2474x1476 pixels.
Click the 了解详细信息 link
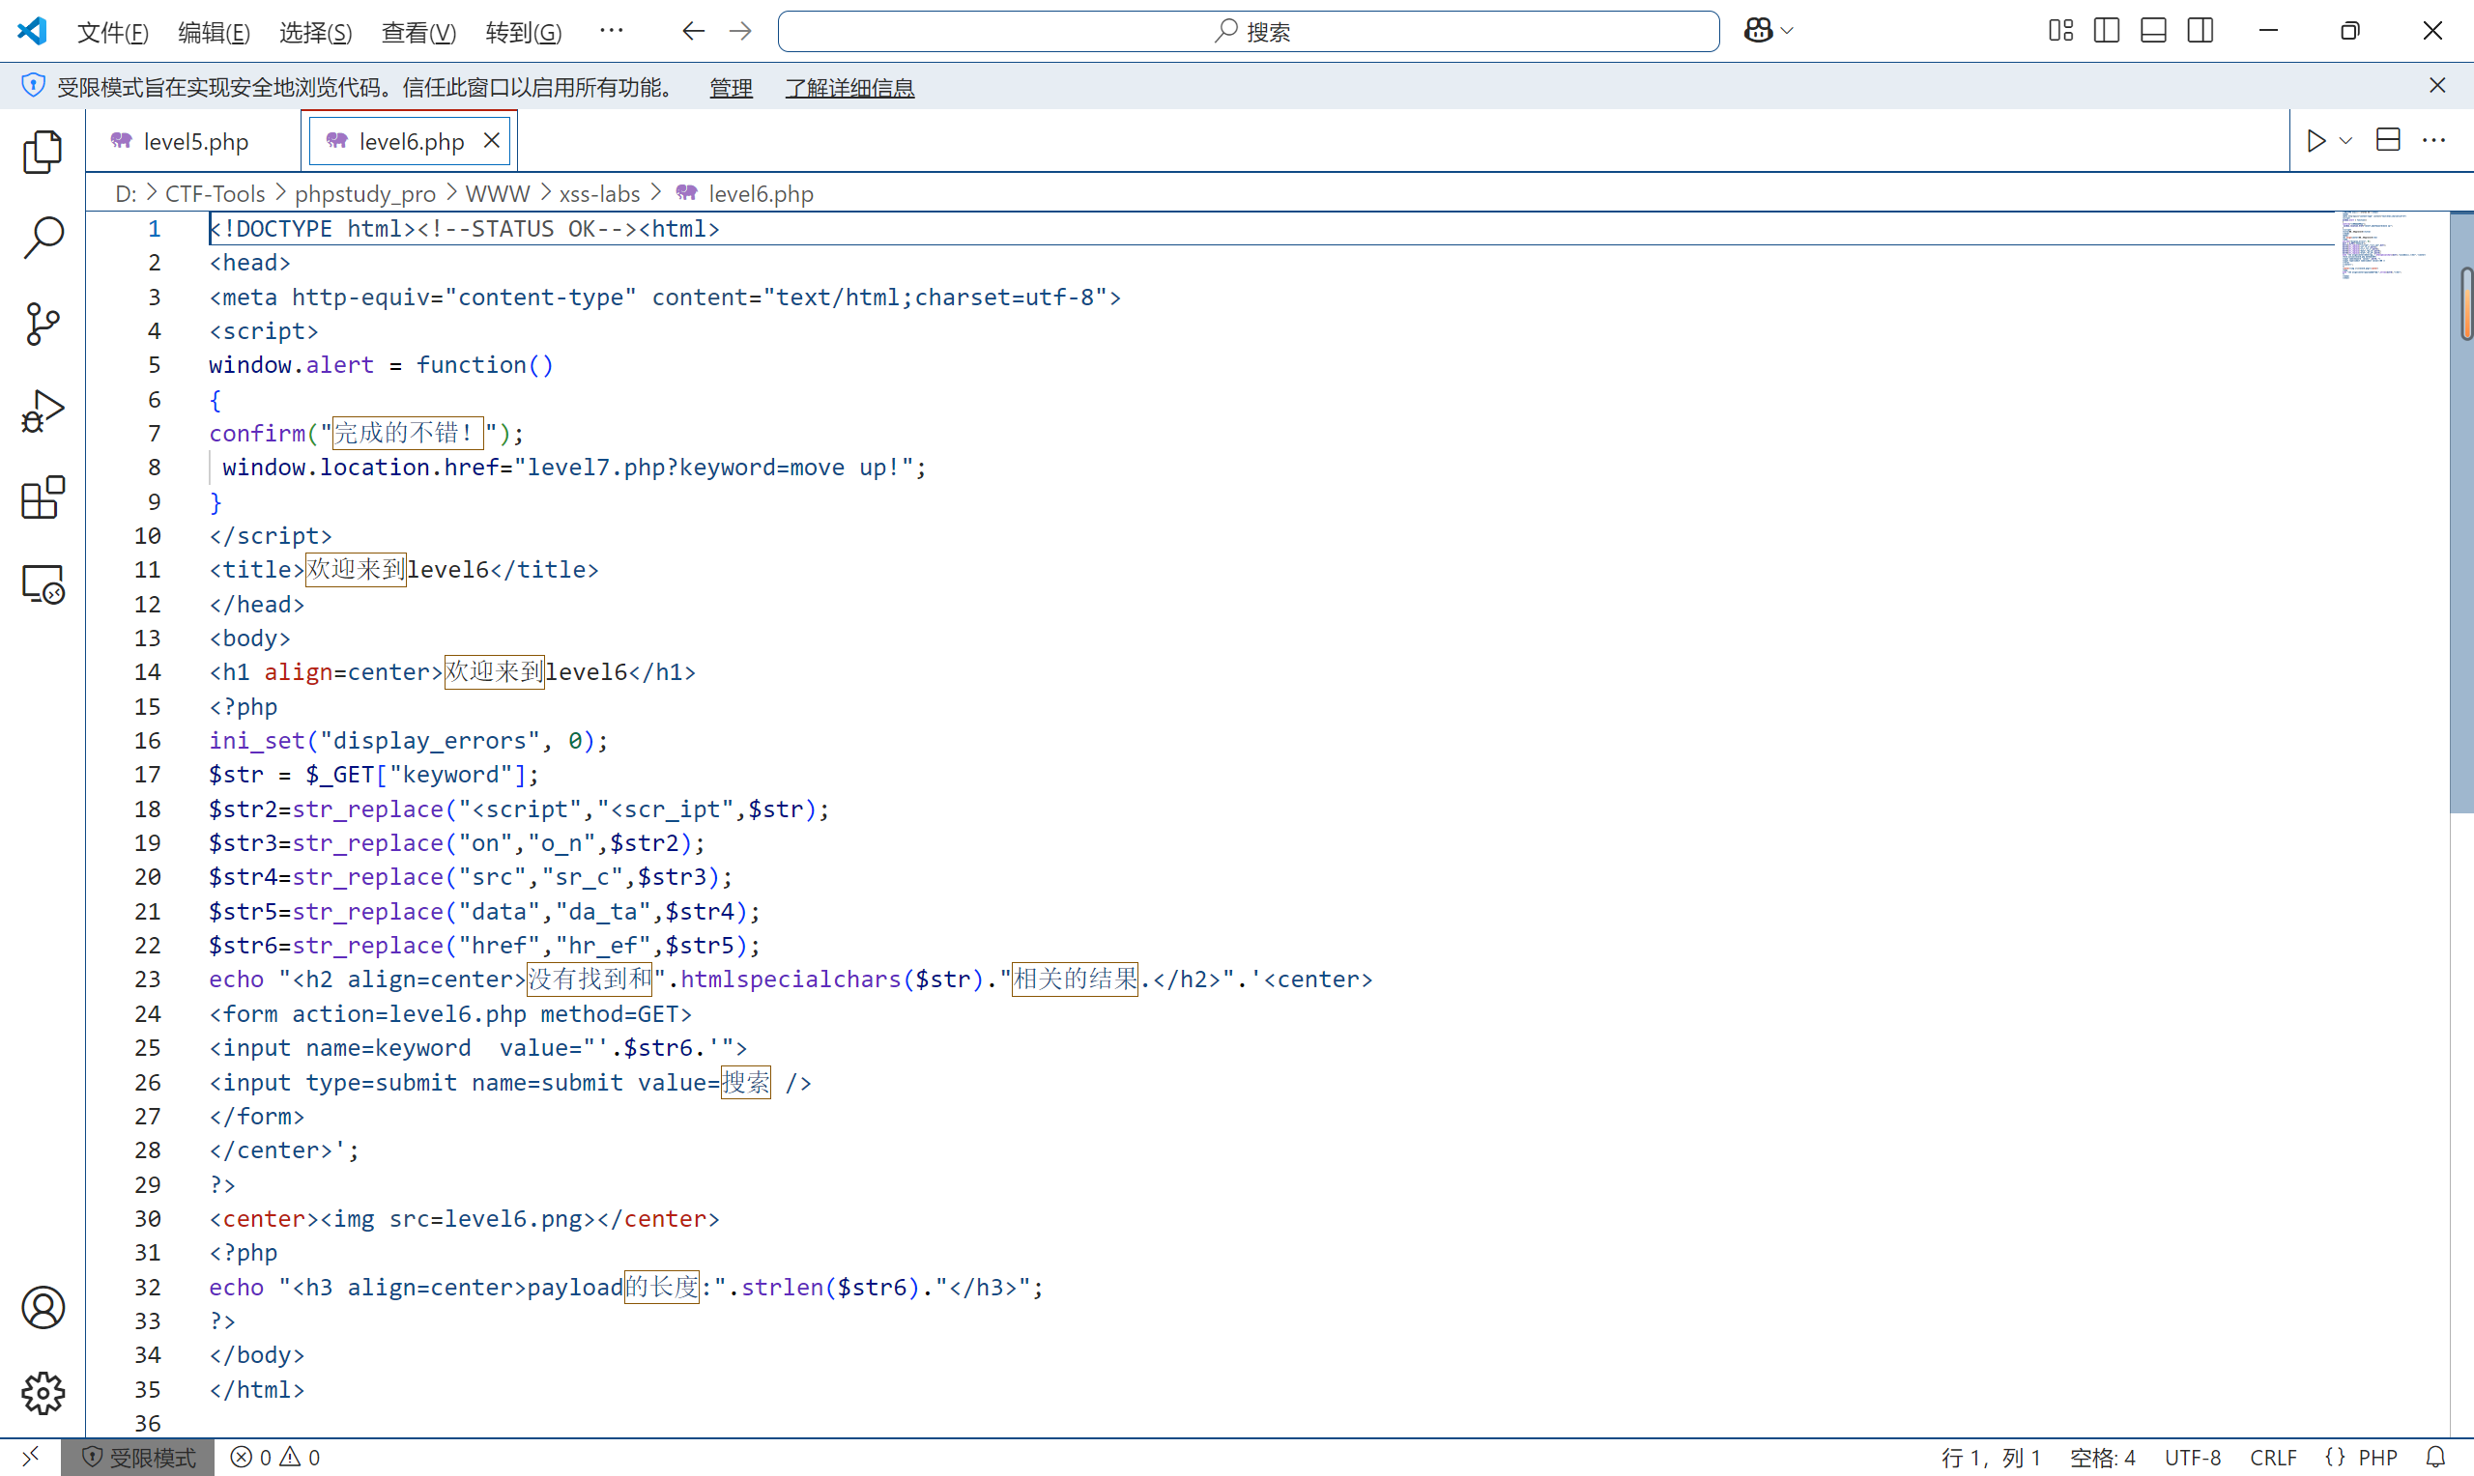coord(849,88)
